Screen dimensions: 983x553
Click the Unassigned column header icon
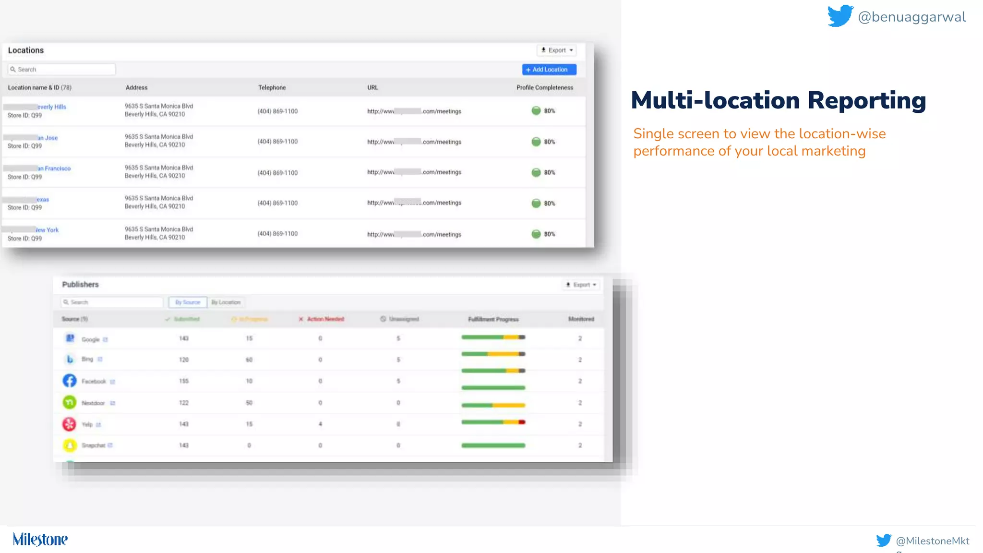383,319
